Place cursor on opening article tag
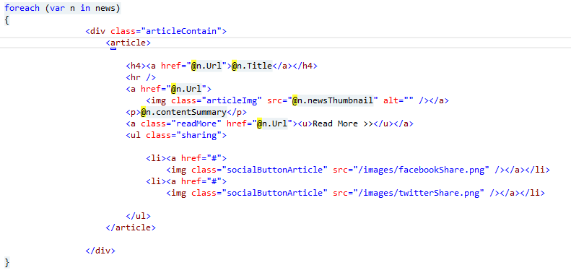The height and width of the screenshot is (273, 571). (x=128, y=43)
